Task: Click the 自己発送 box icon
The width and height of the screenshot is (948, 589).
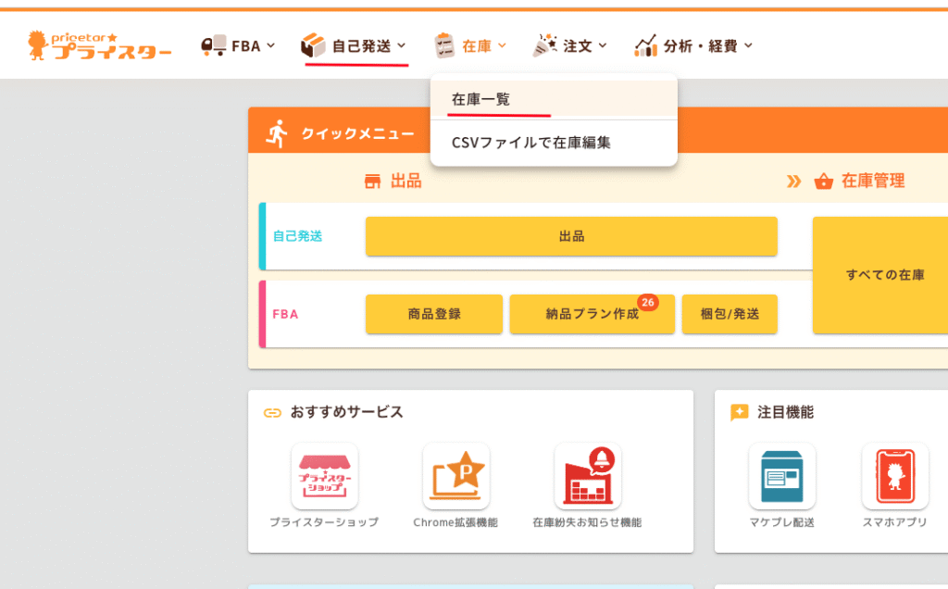Action: point(314,45)
